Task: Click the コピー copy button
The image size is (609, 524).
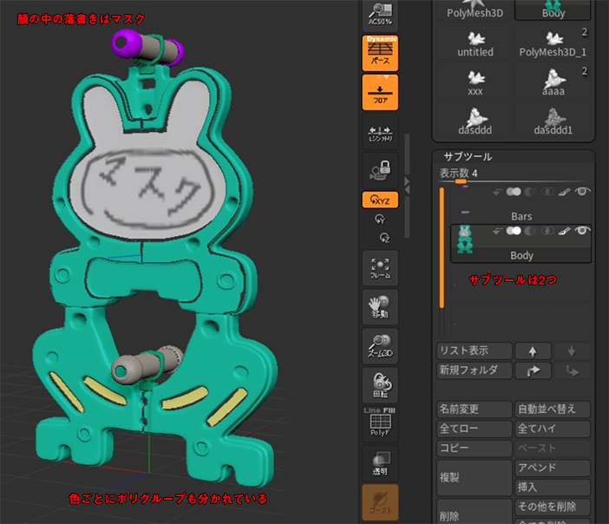Action: tap(475, 449)
